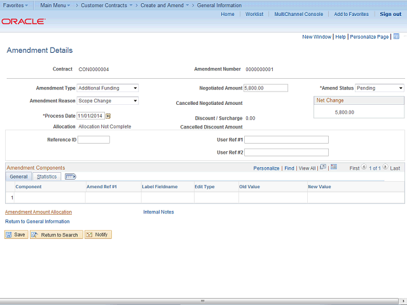Click the Component column header
Screen dimensions: 407x305
point(28,186)
